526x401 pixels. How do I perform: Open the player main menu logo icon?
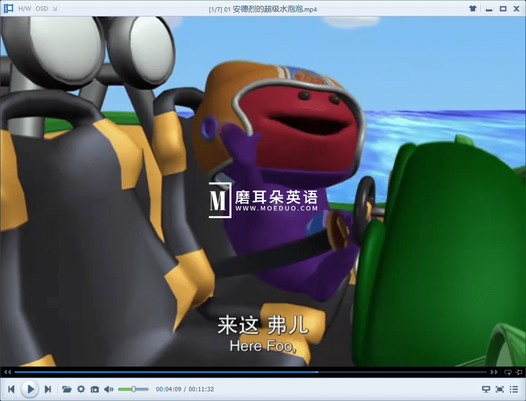pyautogui.click(x=8, y=8)
